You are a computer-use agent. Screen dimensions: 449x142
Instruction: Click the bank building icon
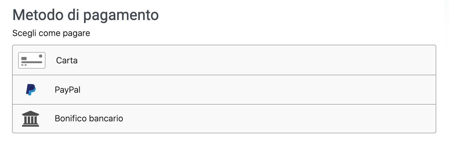click(30, 119)
